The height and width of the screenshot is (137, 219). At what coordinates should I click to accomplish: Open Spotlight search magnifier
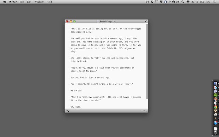[214, 2]
